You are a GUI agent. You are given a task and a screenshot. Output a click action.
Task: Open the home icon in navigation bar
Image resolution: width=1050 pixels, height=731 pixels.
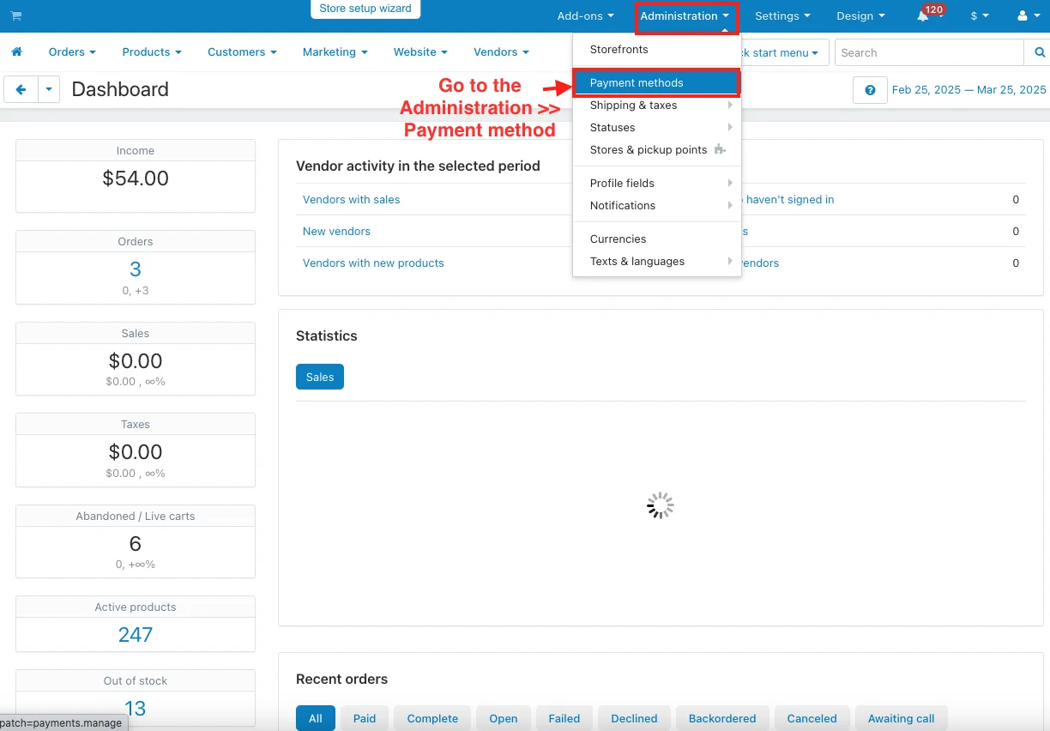pos(16,52)
